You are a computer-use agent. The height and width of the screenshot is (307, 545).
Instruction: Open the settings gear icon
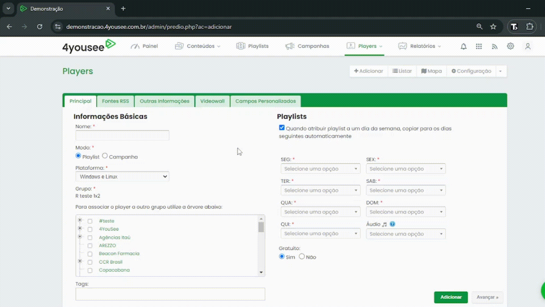pos(510,46)
